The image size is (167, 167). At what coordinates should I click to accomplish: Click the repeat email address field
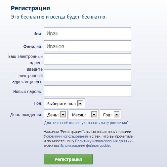click(88, 75)
